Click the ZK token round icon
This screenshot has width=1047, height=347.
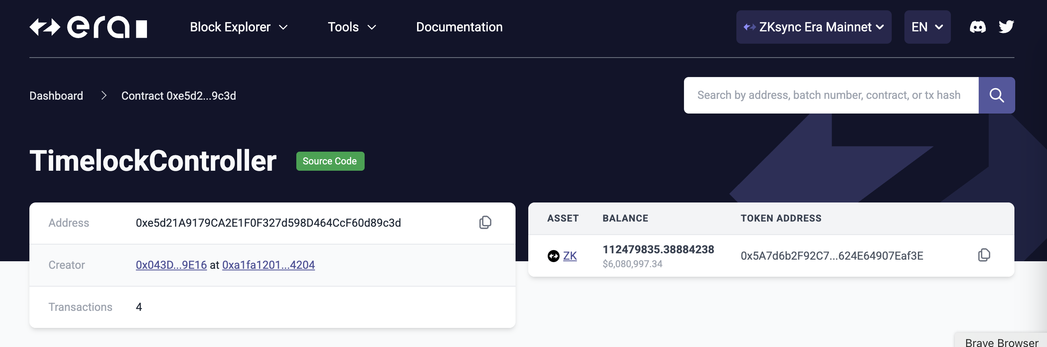(553, 256)
